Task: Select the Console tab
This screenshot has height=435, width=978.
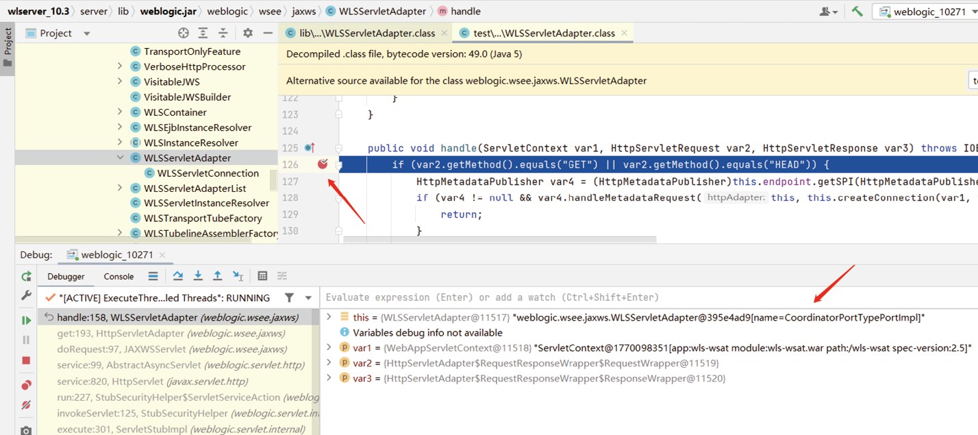Action: (x=118, y=276)
